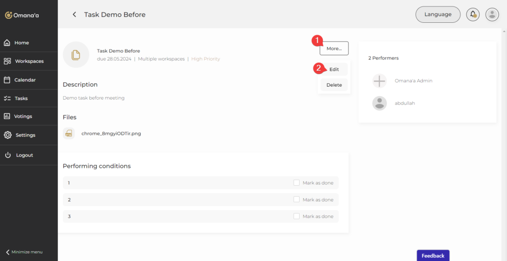Open the notifications bell icon
This screenshot has height=261, width=507.
point(473,14)
